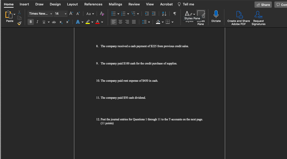287x159 pixels.
Task: Insert a numbered list
Action: pyautogui.click(x=123, y=14)
